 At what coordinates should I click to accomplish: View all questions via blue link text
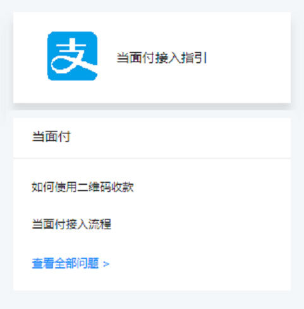pyautogui.click(x=65, y=263)
